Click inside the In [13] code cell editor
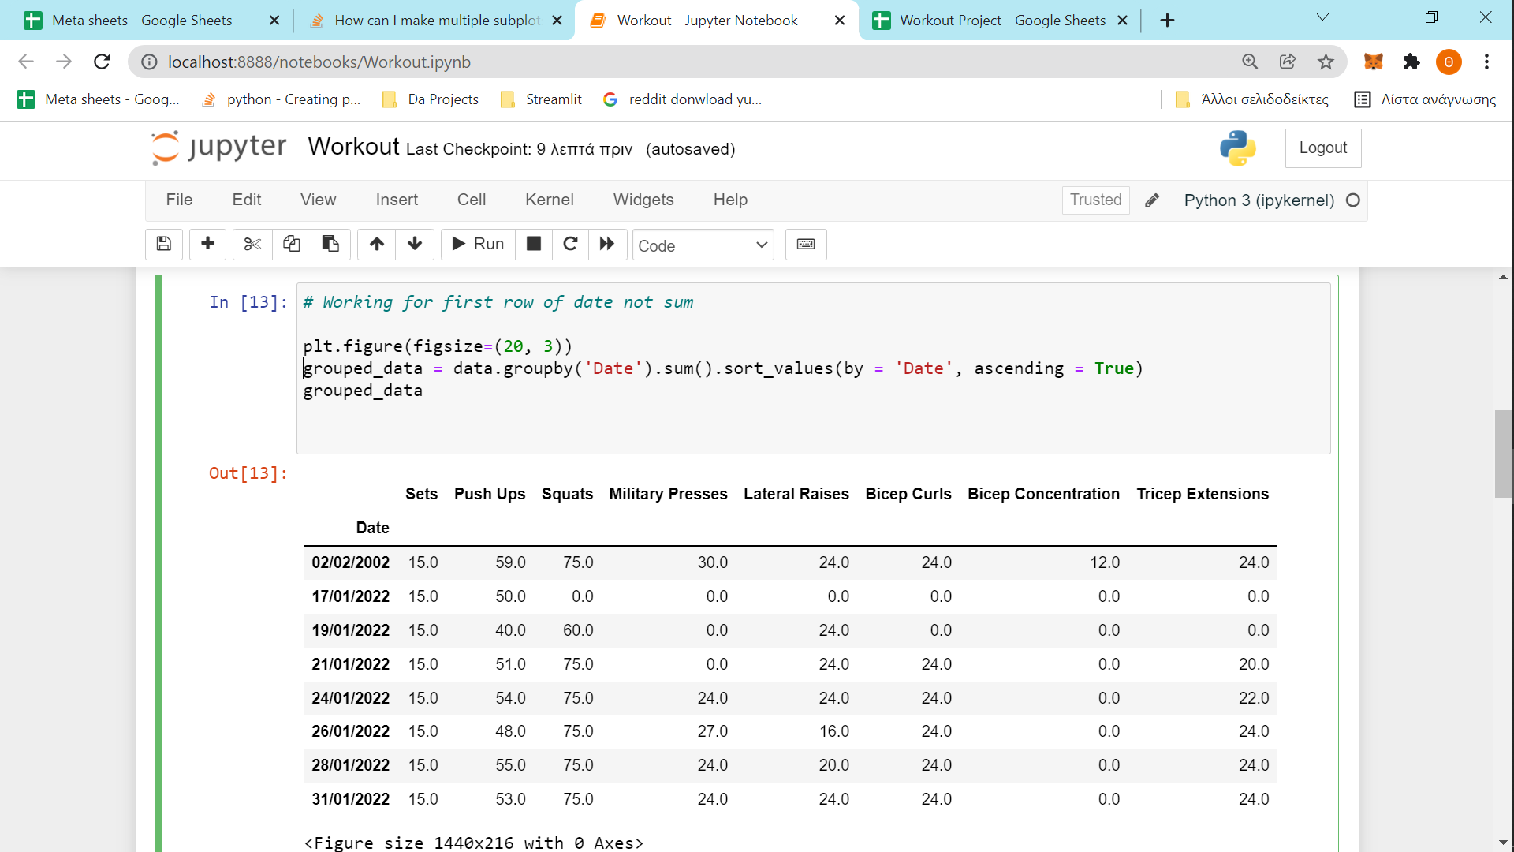Screen dimensions: 1514x852 (x=813, y=368)
